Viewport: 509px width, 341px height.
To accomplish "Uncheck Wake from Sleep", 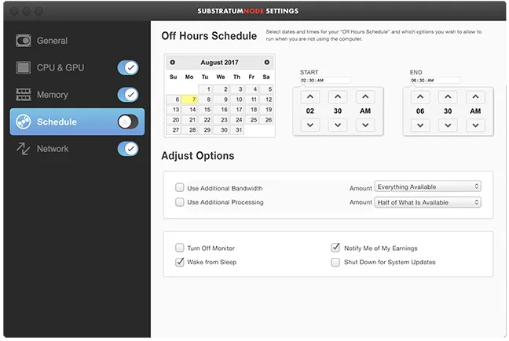I will click(x=180, y=262).
